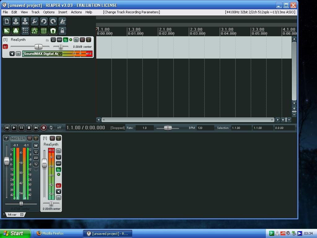Open the Track menu
The width and height of the screenshot is (317, 238).
click(35, 12)
